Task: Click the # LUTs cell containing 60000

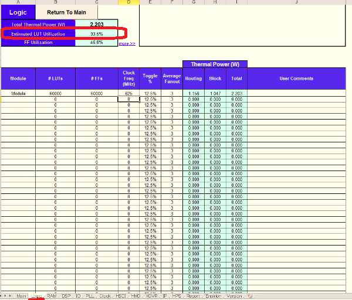Action: (55, 94)
